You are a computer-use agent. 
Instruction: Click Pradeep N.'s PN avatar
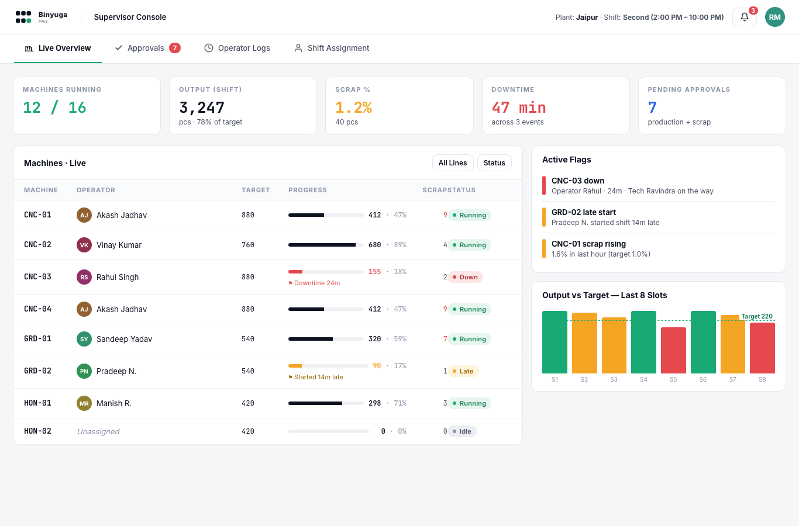(x=84, y=371)
